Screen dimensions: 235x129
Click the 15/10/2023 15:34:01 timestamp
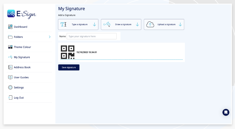87,52
